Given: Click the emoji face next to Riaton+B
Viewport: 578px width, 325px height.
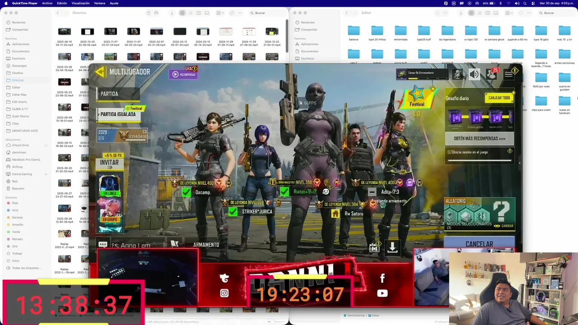Looking at the screenshot, I should click(x=326, y=192).
